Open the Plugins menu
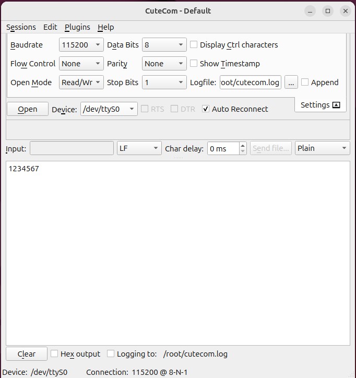The image size is (356, 378). click(77, 27)
